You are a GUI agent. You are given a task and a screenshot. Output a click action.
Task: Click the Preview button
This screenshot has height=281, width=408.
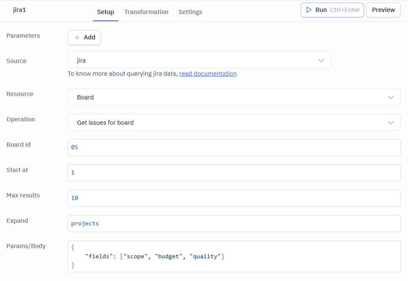pyautogui.click(x=383, y=10)
